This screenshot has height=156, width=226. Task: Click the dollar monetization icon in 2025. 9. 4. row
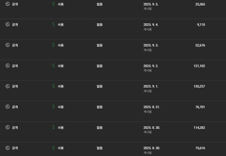(53, 24)
